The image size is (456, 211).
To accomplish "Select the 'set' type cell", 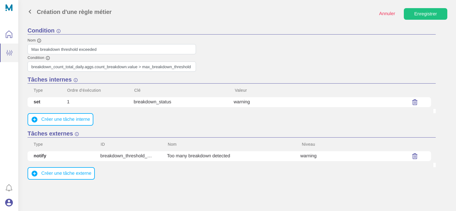I will point(37,102).
